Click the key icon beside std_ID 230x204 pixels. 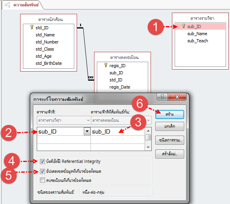tap(32, 27)
